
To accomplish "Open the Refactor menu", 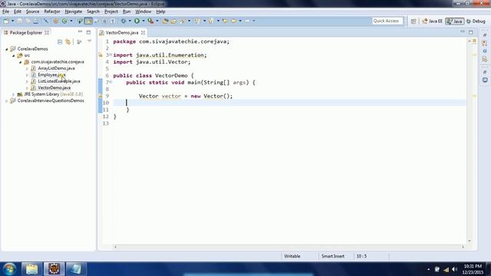I will point(52,11).
